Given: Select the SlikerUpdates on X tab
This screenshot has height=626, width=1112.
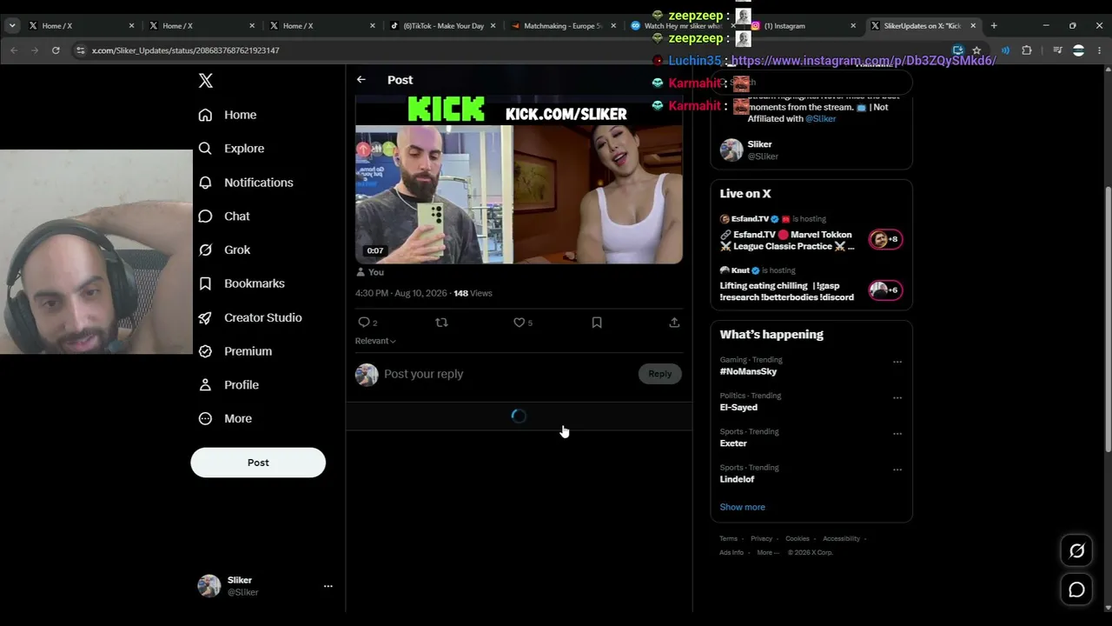Looking at the screenshot, I should (923, 25).
